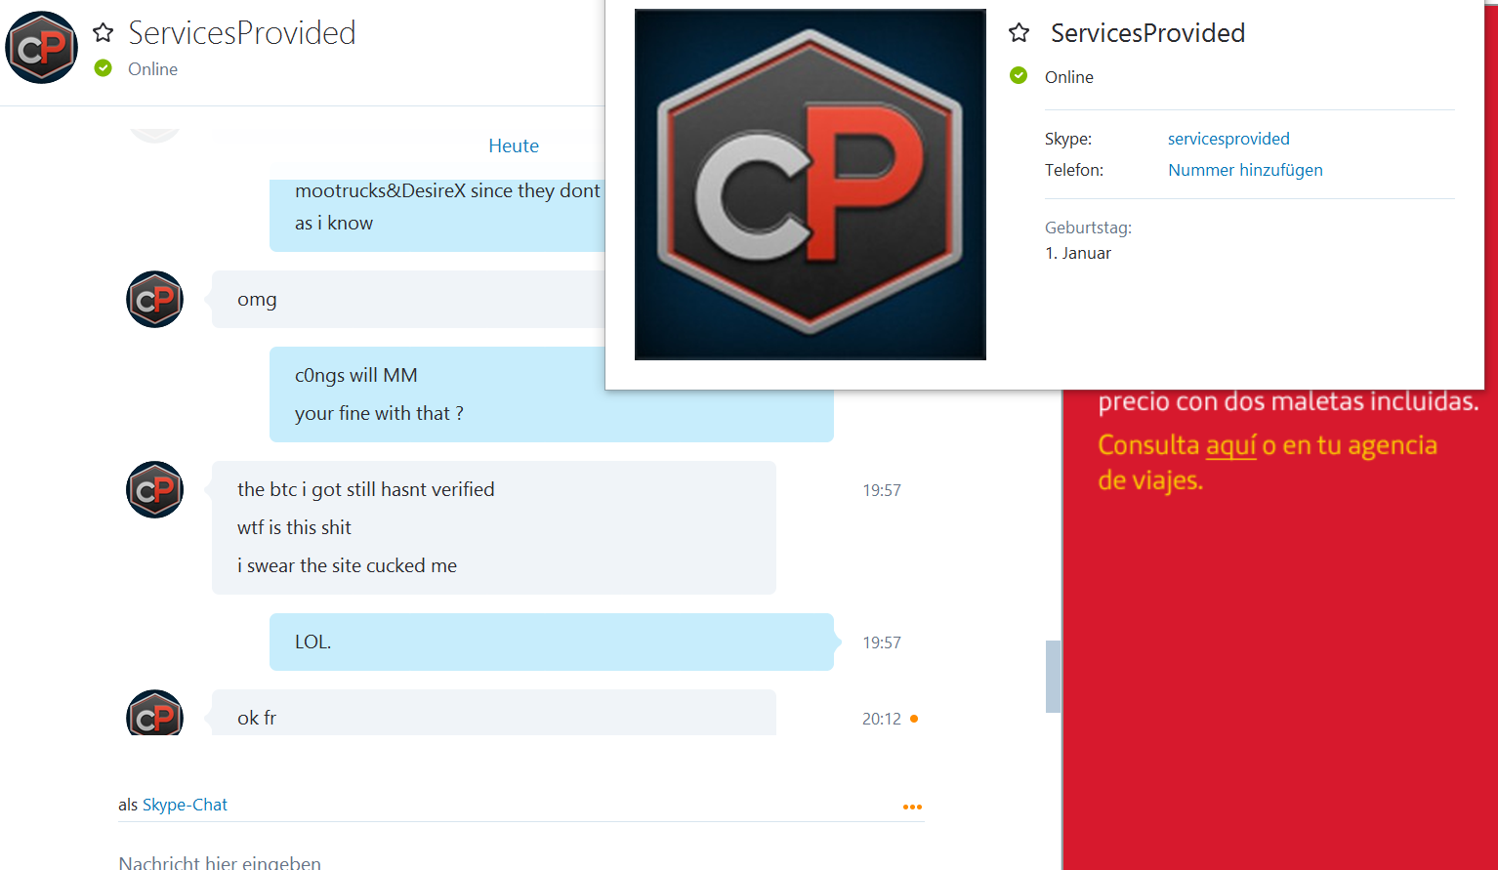Click avatar beside 'the btc i got' message
The width and height of the screenshot is (1498, 870).
tap(154, 490)
